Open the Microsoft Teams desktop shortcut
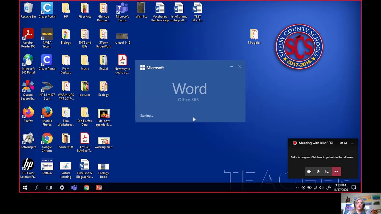 [122, 12]
